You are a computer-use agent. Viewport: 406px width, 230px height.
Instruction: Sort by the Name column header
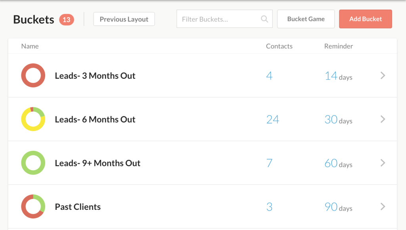[x=30, y=46]
